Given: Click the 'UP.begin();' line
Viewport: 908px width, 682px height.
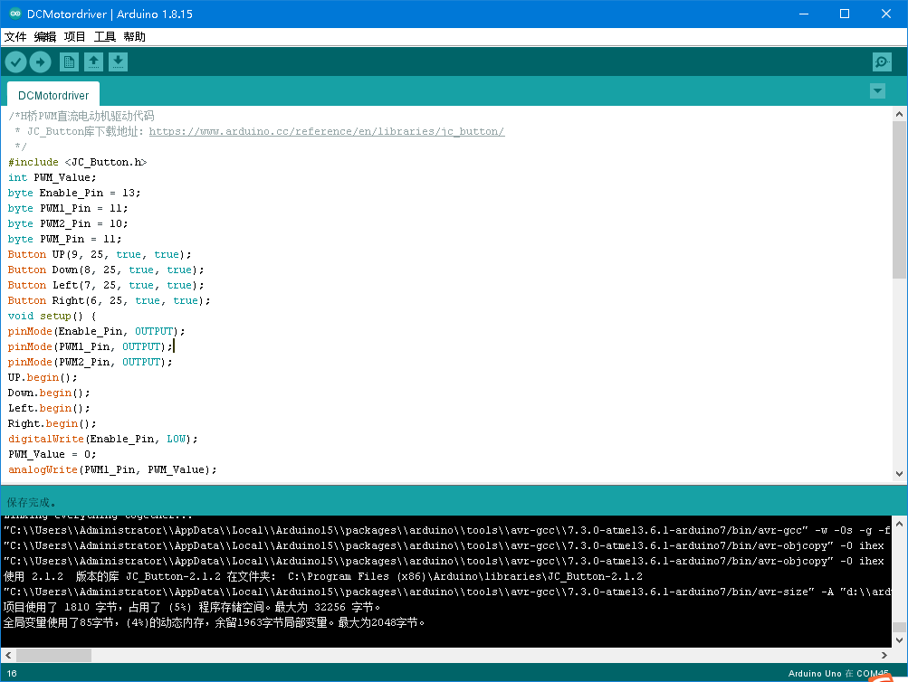Looking at the screenshot, I should (43, 377).
